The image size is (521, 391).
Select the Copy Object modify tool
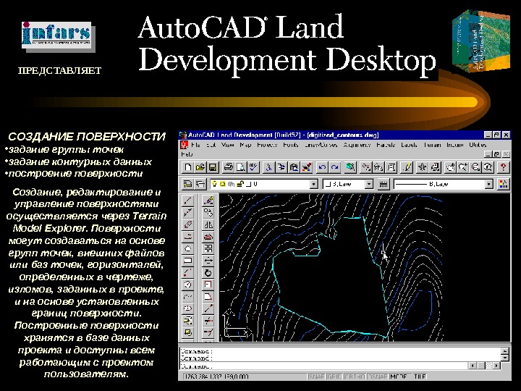tap(208, 212)
